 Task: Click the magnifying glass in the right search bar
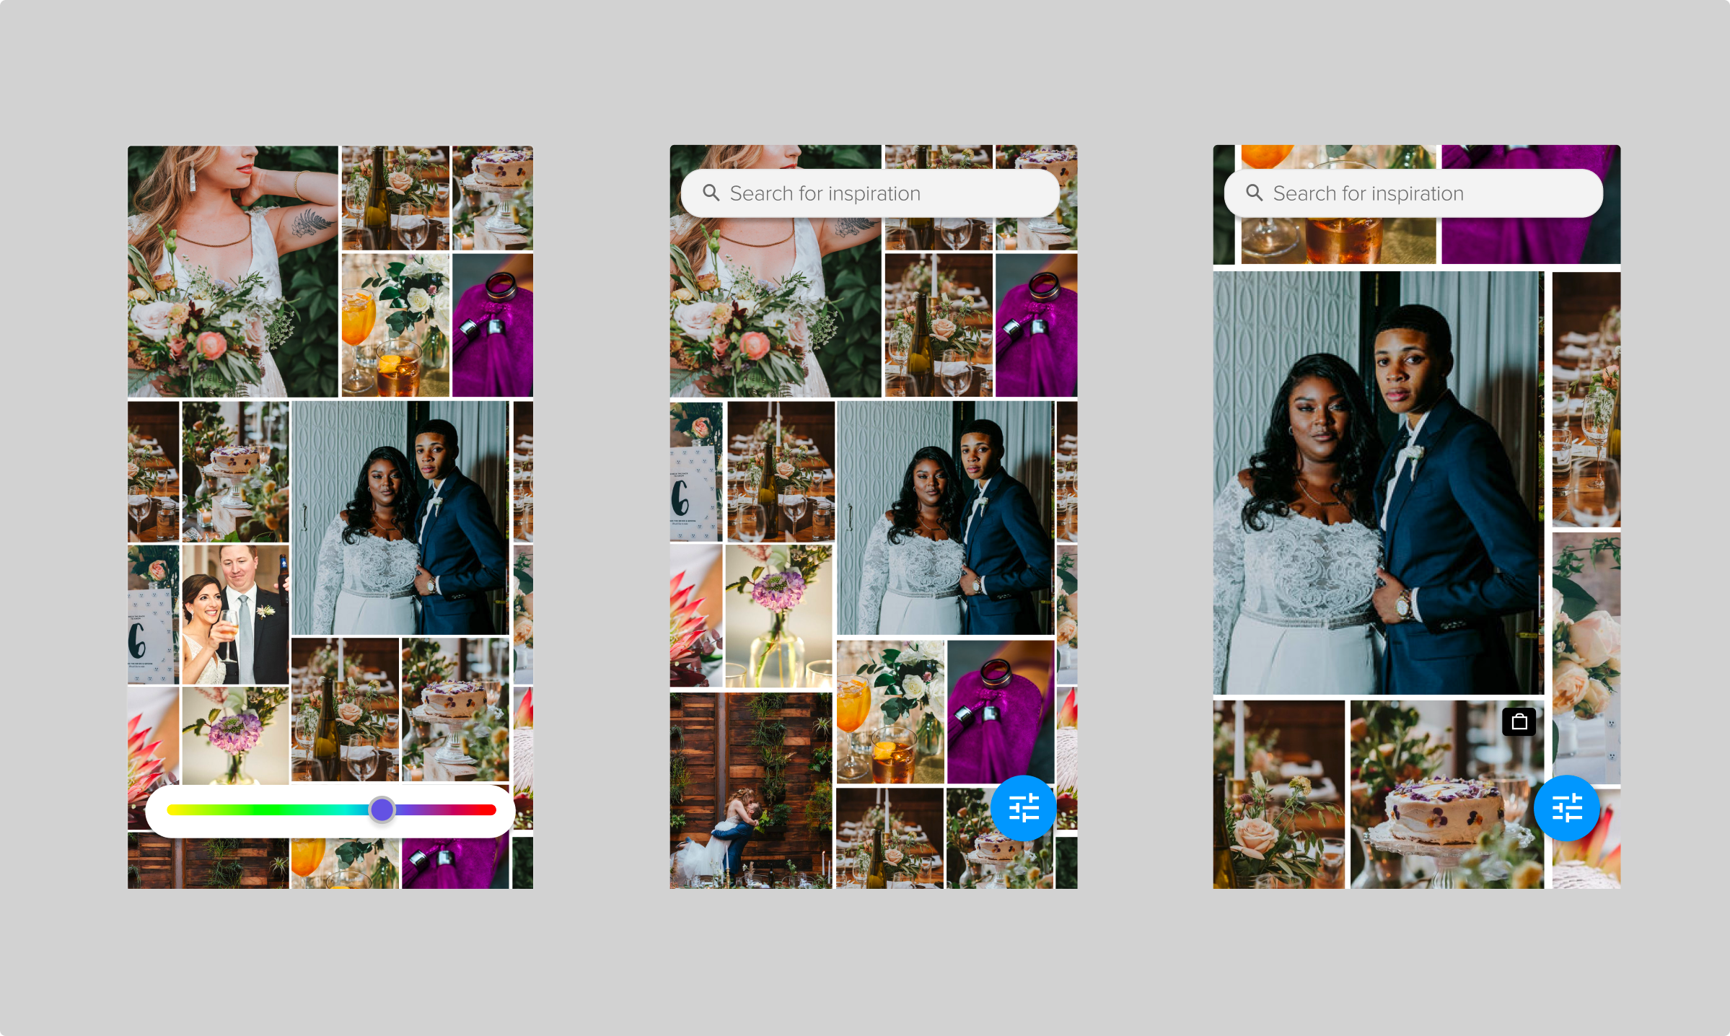1255,193
